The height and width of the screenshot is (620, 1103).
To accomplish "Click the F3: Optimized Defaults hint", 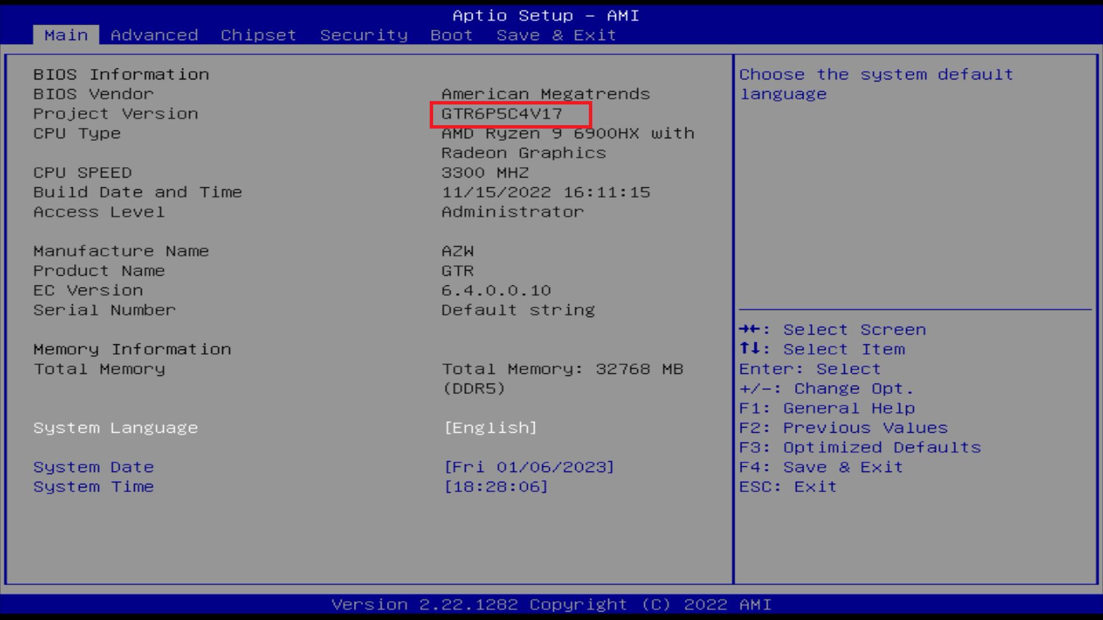I will tap(860, 447).
